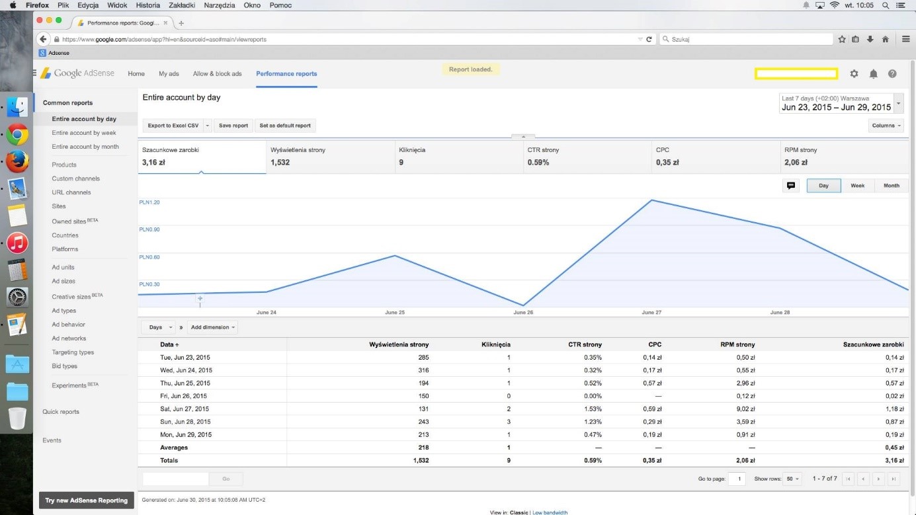The image size is (916, 515).
Task: Change the Show rows dropdown
Action: [792, 479]
